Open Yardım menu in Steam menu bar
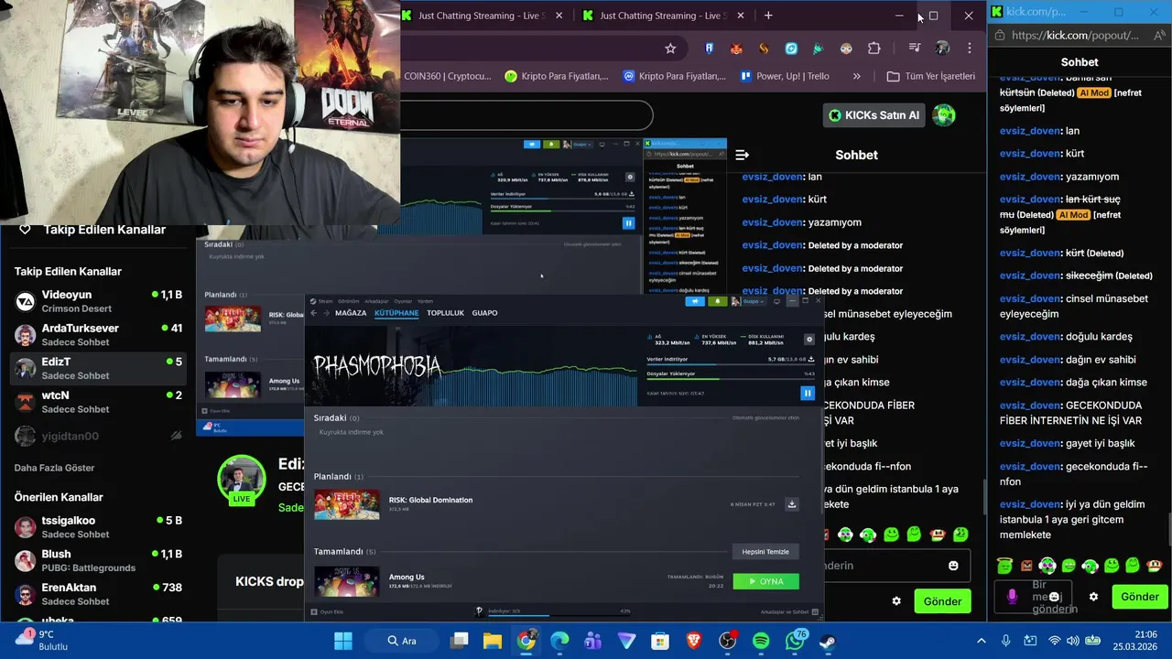 click(x=426, y=301)
